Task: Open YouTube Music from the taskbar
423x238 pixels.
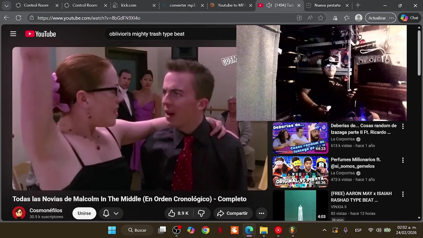Action: [x=278, y=230]
